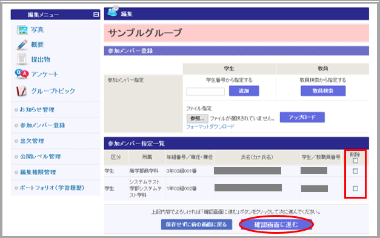Go to 編集権限管理

[38, 173]
